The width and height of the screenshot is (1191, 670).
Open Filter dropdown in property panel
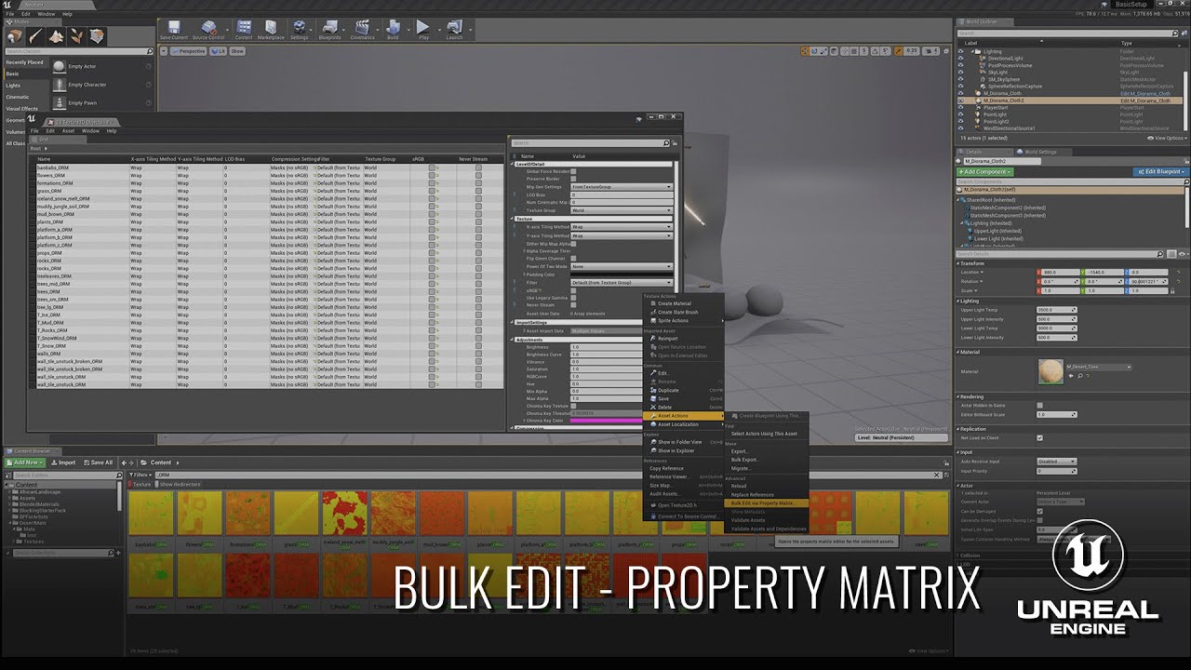click(x=622, y=282)
